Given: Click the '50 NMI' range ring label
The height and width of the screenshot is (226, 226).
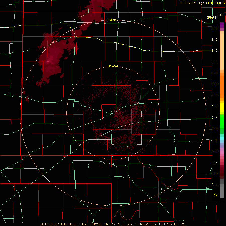Looking at the screenshot, I should 113,67.
